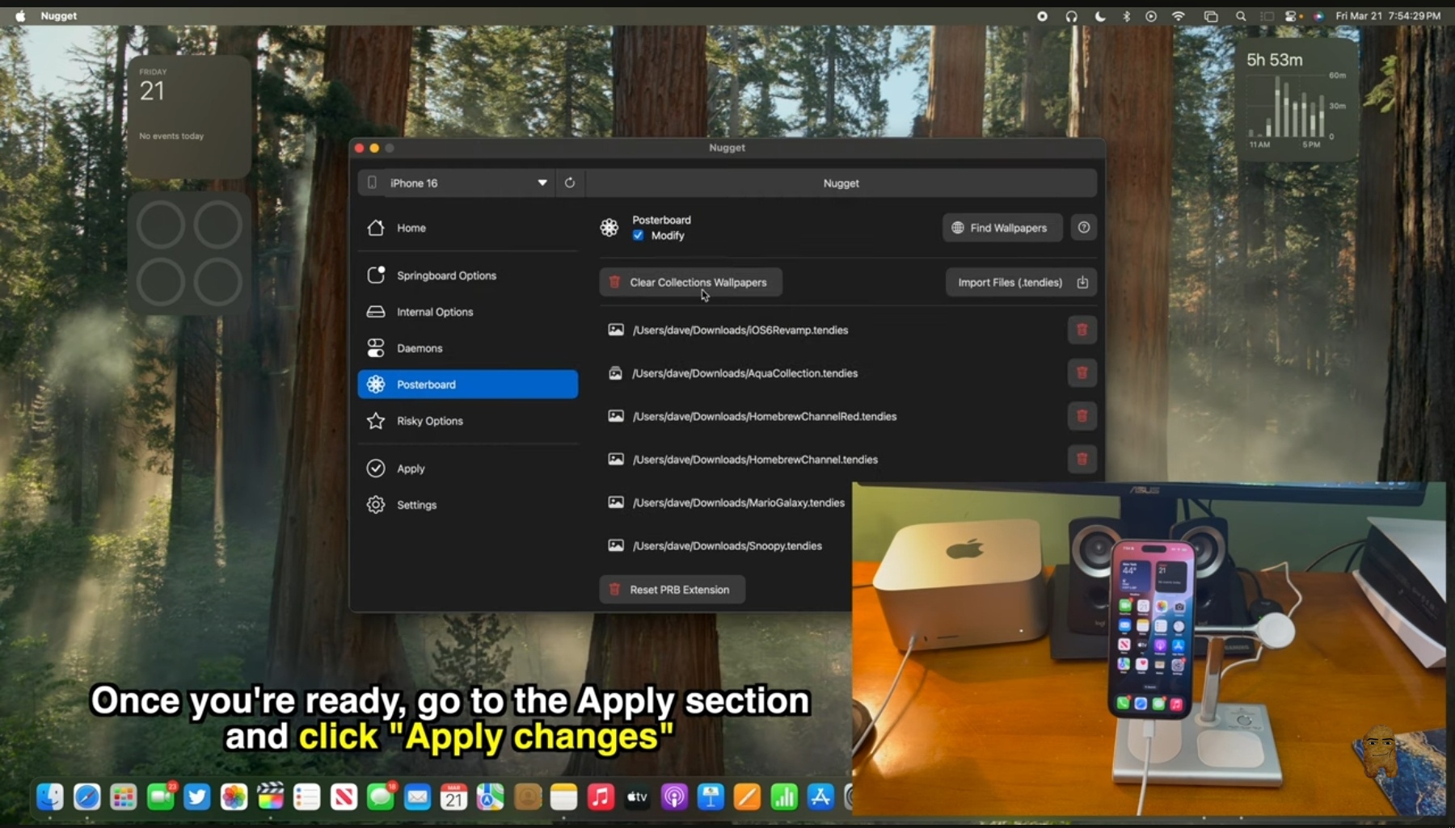Screen dimensions: 1455x828
Task: Open Control Center in menu bar
Action: coord(1292,15)
